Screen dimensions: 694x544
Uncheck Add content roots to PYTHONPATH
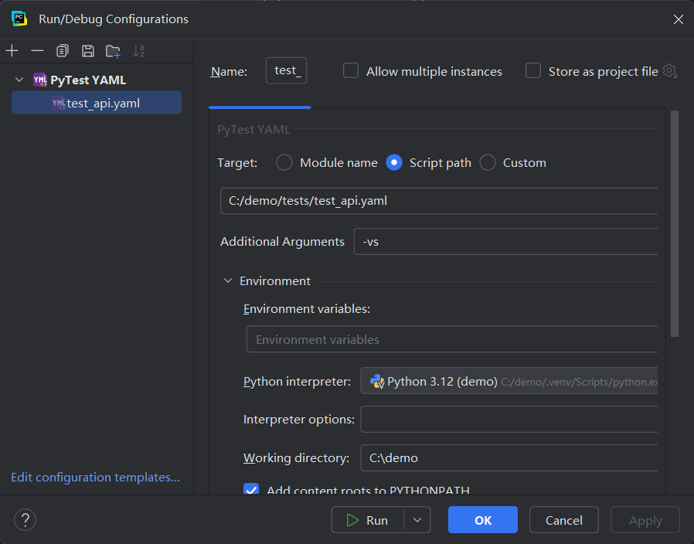tap(251, 490)
